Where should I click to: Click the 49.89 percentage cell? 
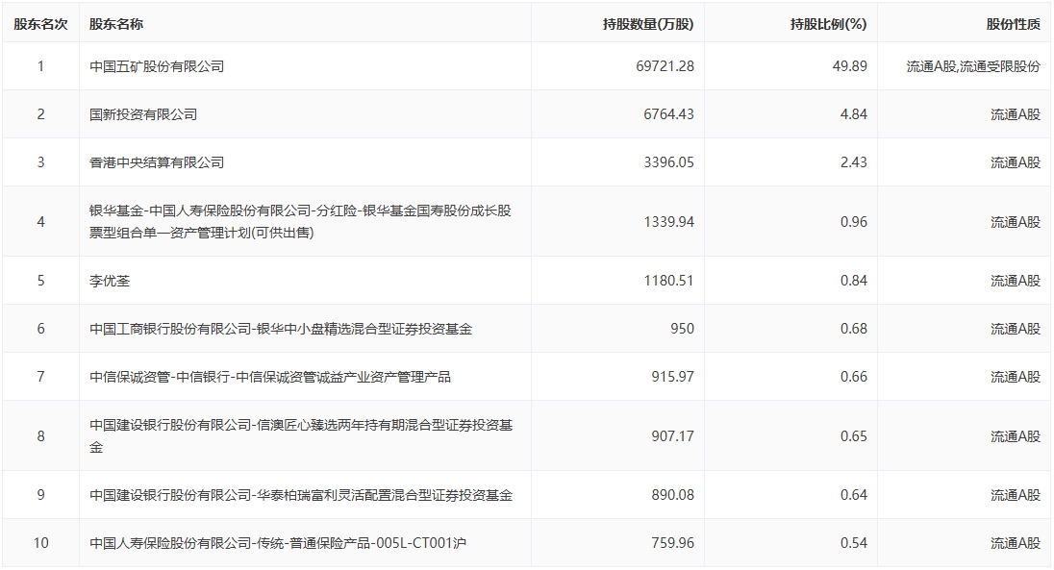click(853, 66)
